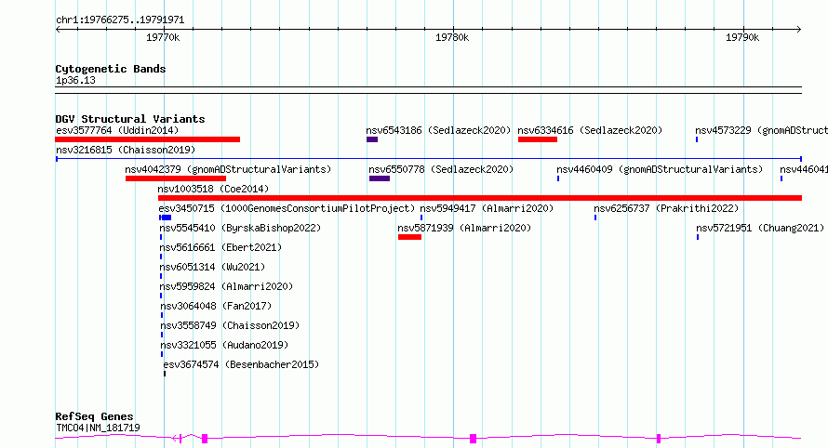Viewport: 828px width, 448px height.
Task: Click nsv1003518 (Coe2014) label
Action: (213, 189)
